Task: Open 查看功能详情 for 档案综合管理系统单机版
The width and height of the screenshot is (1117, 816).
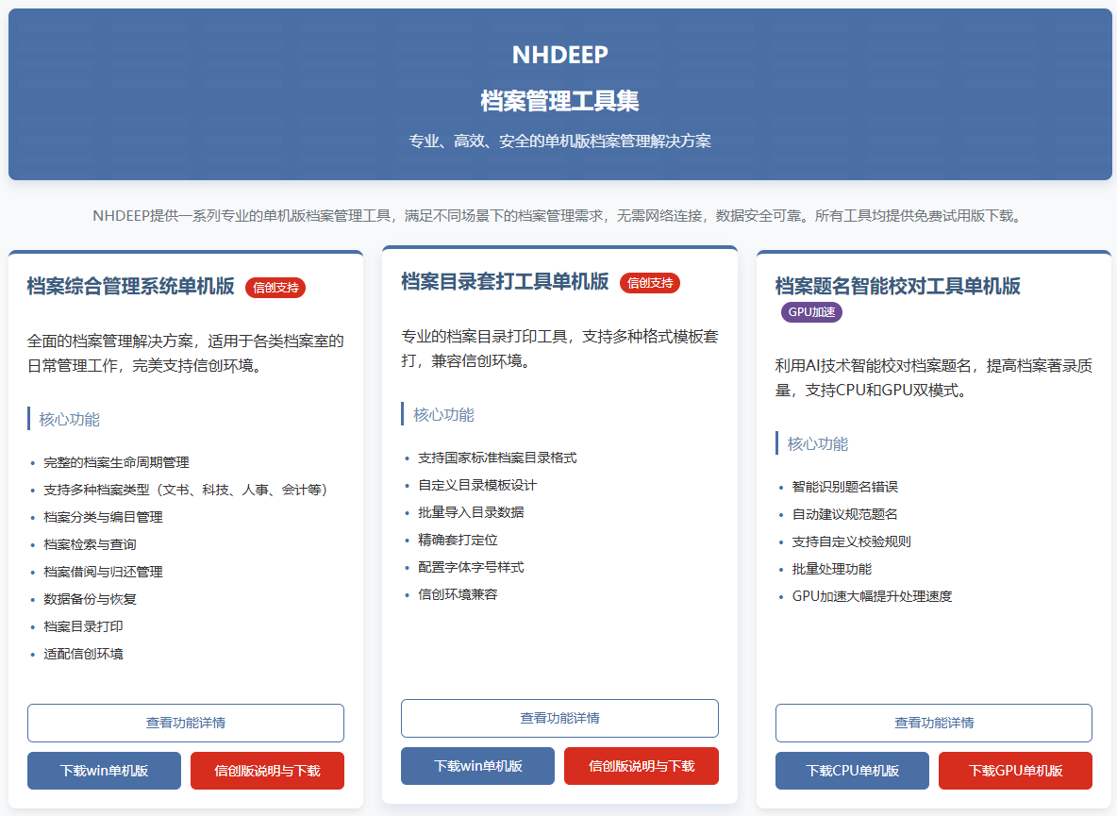Action: (185, 723)
